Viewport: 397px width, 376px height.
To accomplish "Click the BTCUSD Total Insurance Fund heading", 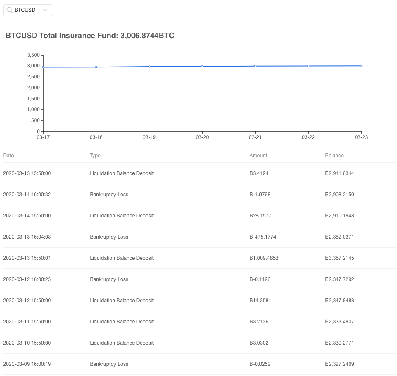I will [x=90, y=36].
